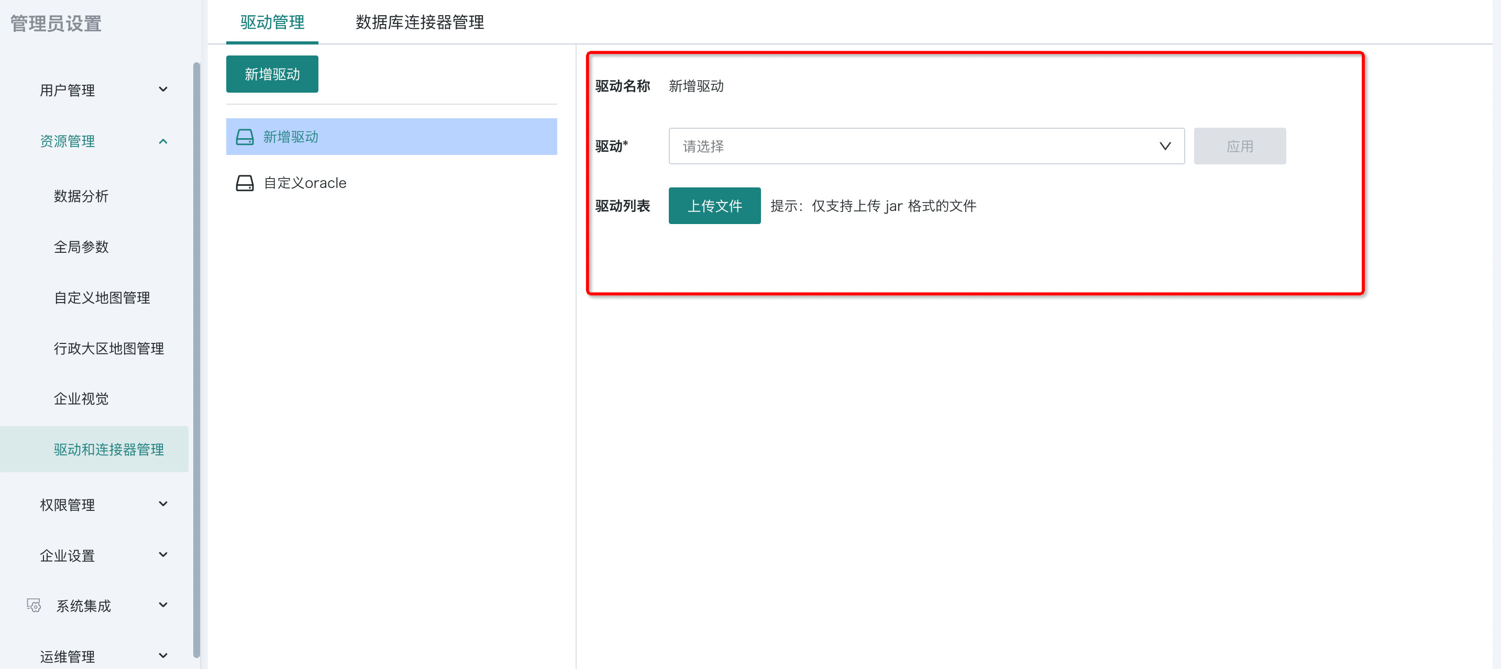This screenshot has height=669, width=1501.
Task: Click the 上传文件 button
Action: (714, 206)
